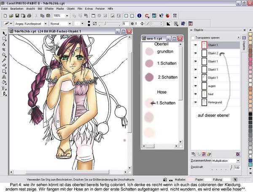Select the Objekt 2 layer row
The width and height of the screenshot is (253, 192).
(215, 53)
